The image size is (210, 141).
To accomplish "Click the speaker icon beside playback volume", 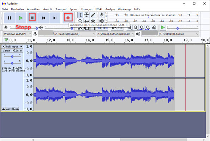I will (x=41, y=27).
